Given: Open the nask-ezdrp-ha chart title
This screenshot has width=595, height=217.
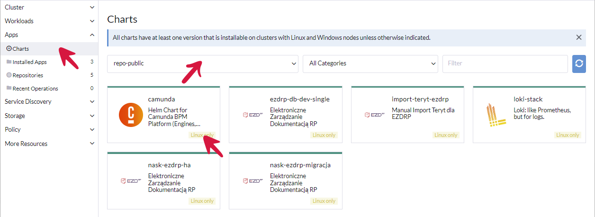Looking at the screenshot, I should [169, 165].
